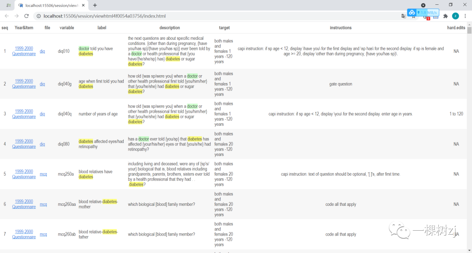The width and height of the screenshot is (472, 253).
Task: Click the 'gate question' instructions cell
Action: 340,84
